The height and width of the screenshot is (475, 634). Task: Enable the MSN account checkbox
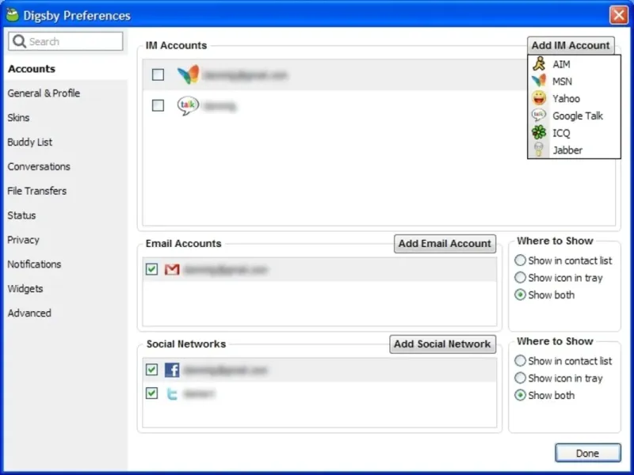[x=158, y=74]
